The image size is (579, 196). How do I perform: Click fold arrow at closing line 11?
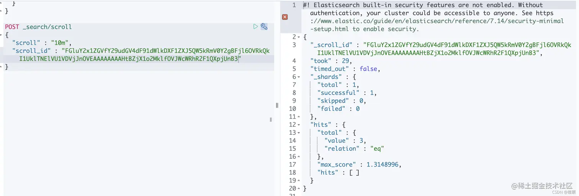tap(299, 116)
